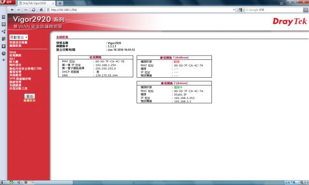Open the 快速設定精靈 quick setup wizard link
This screenshot has width=309, height=185.
point(18,43)
